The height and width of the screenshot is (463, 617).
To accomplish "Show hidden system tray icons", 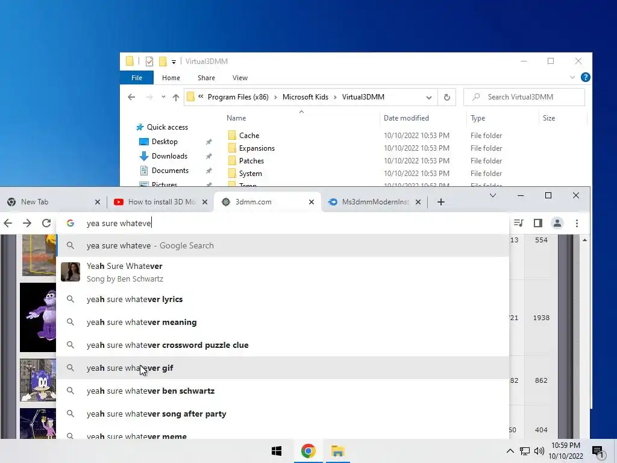I will 510,451.
